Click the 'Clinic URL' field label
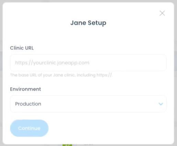 [22, 48]
